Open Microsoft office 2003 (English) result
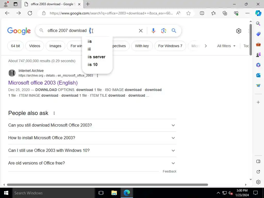The height and width of the screenshot is (198, 264). pos(43,83)
